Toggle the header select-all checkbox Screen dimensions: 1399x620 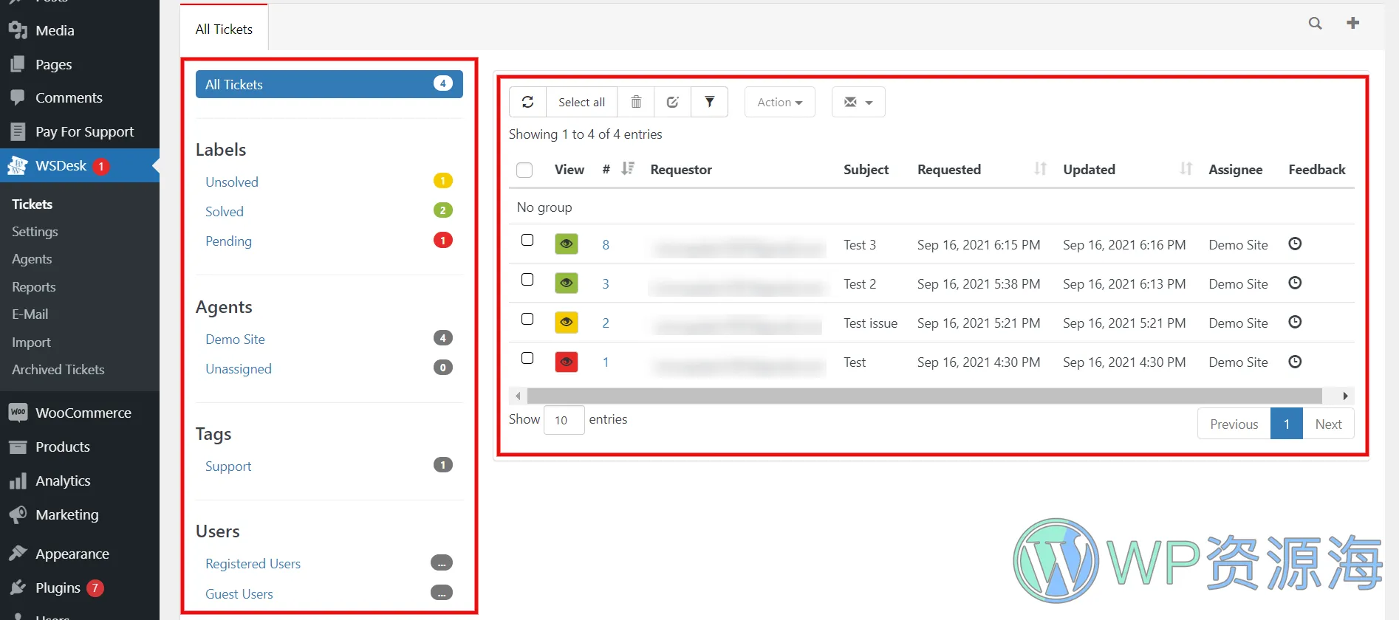click(x=524, y=170)
